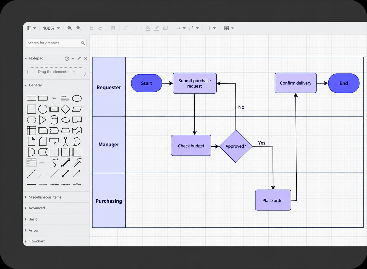Click the zoom in magnifier icon

70,28
